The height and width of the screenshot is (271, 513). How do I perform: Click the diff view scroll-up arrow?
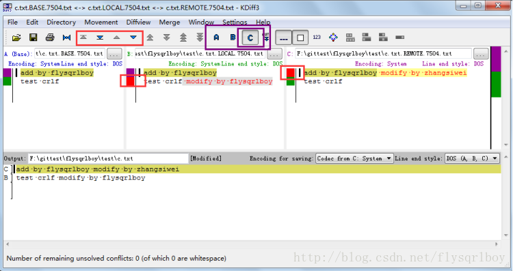click(505, 51)
